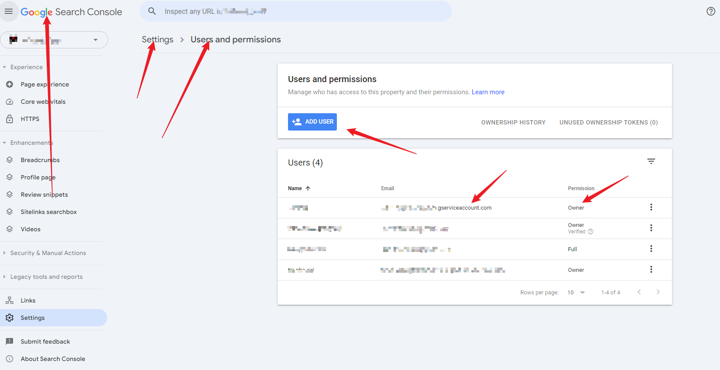
Task: Go to previous page of users
Action: [x=639, y=292]
